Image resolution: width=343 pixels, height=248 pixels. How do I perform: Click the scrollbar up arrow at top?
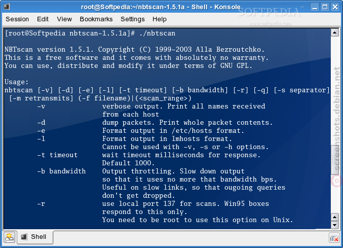click(335, 32)
